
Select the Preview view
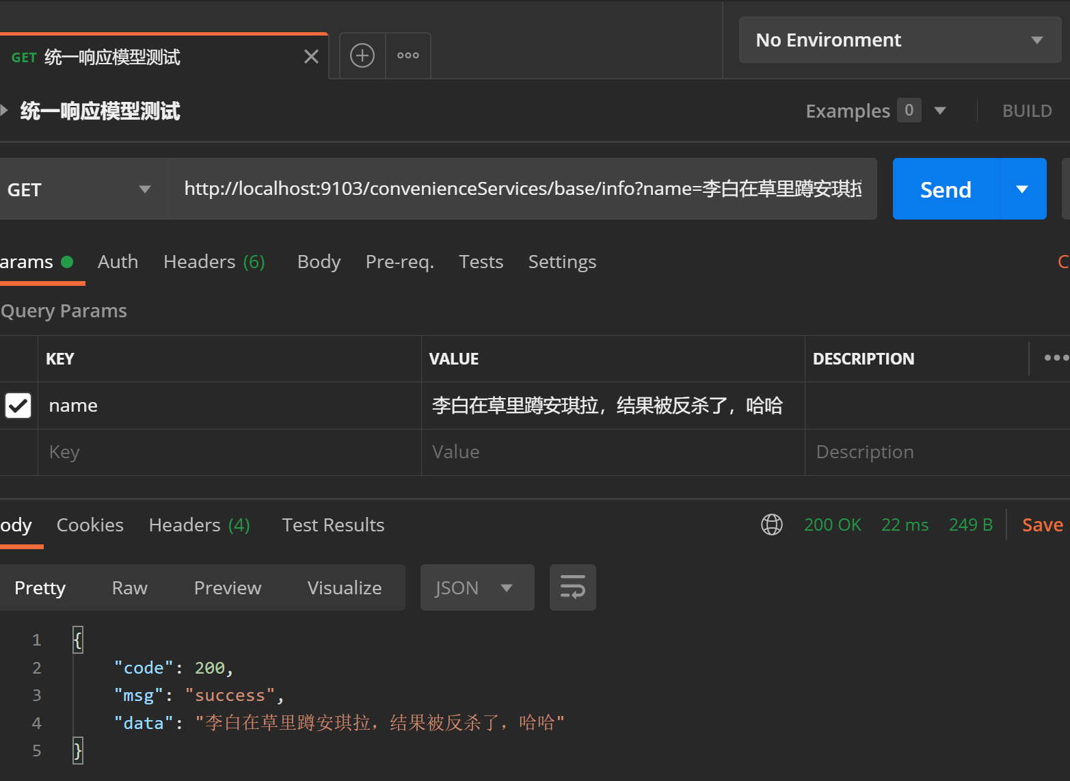click(x=228, y=588)
